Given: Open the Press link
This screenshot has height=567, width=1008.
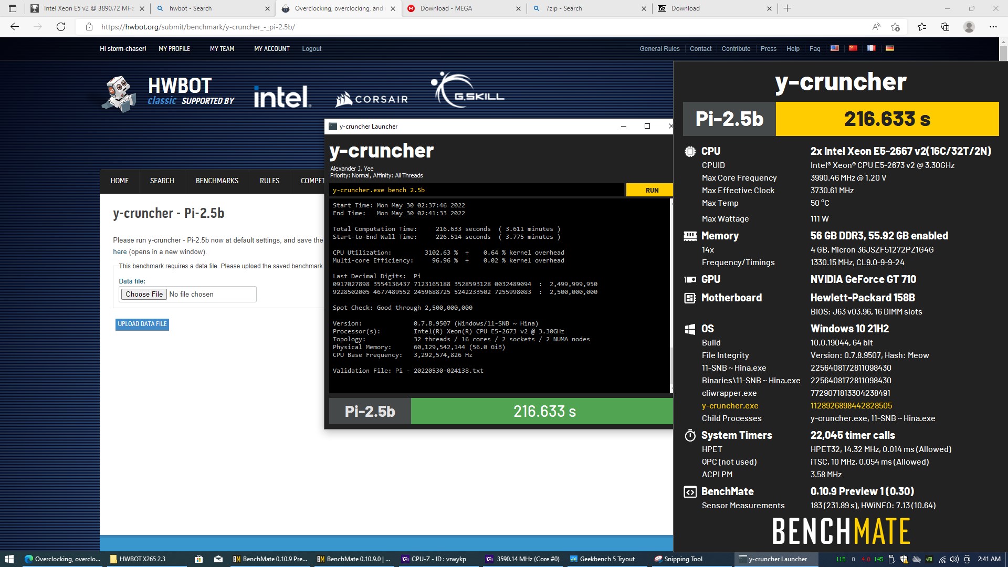Looking at the screenshot, I should click(x=768, y=49).
